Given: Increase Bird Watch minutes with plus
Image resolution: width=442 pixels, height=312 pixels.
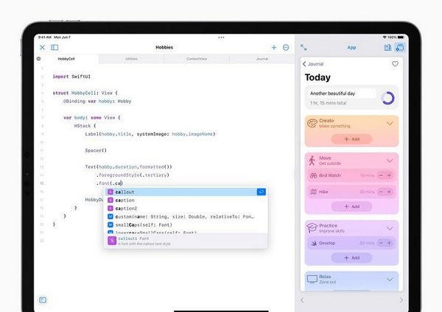Looking at the screenshot, I should (389, 175).
